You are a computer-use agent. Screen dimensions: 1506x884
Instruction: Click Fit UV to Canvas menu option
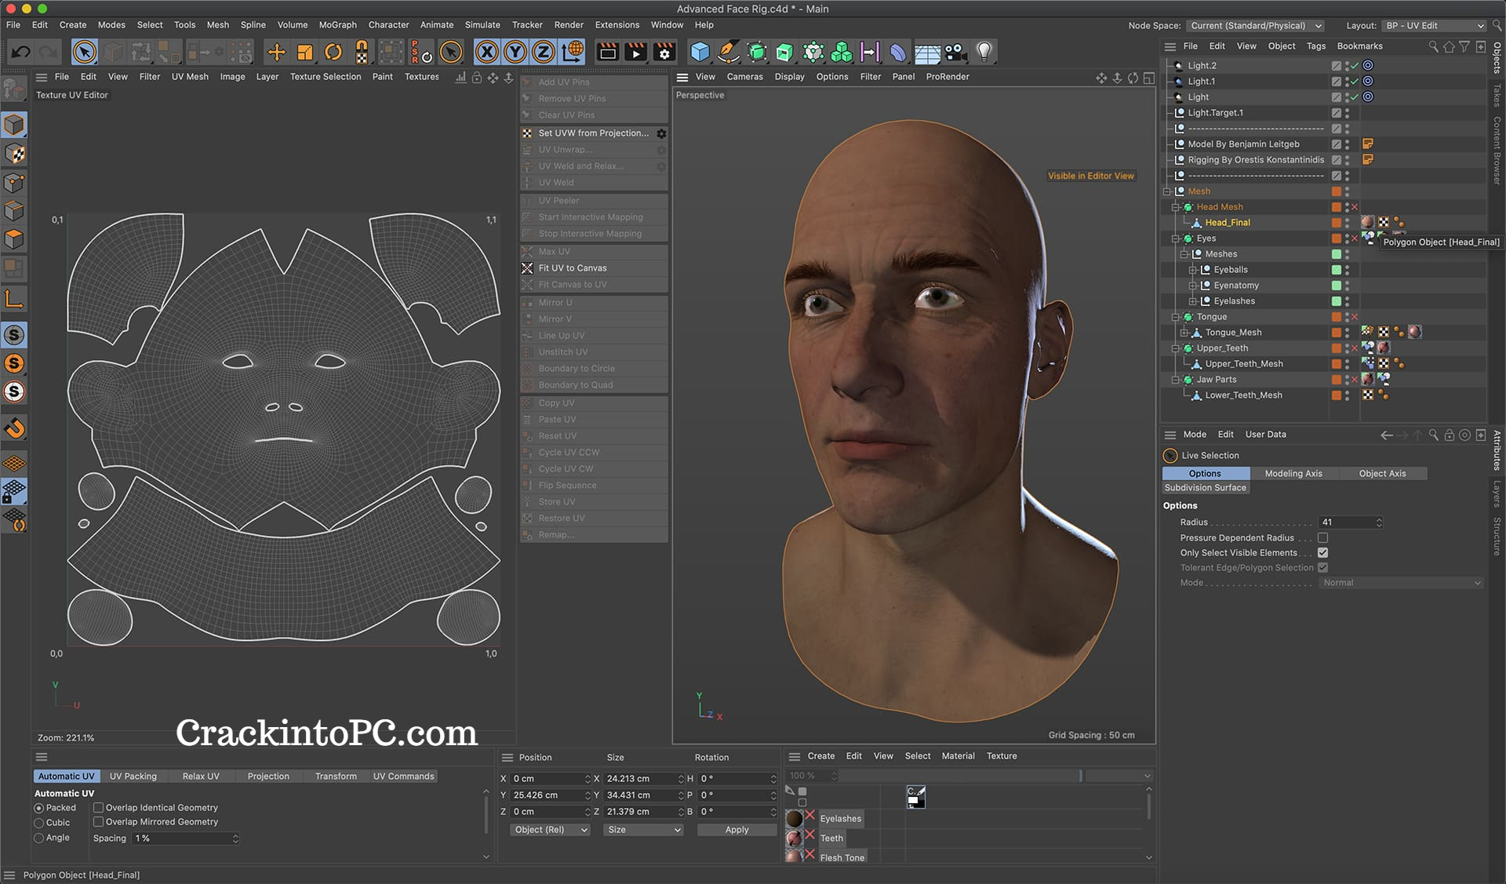(x=572, y=267)
